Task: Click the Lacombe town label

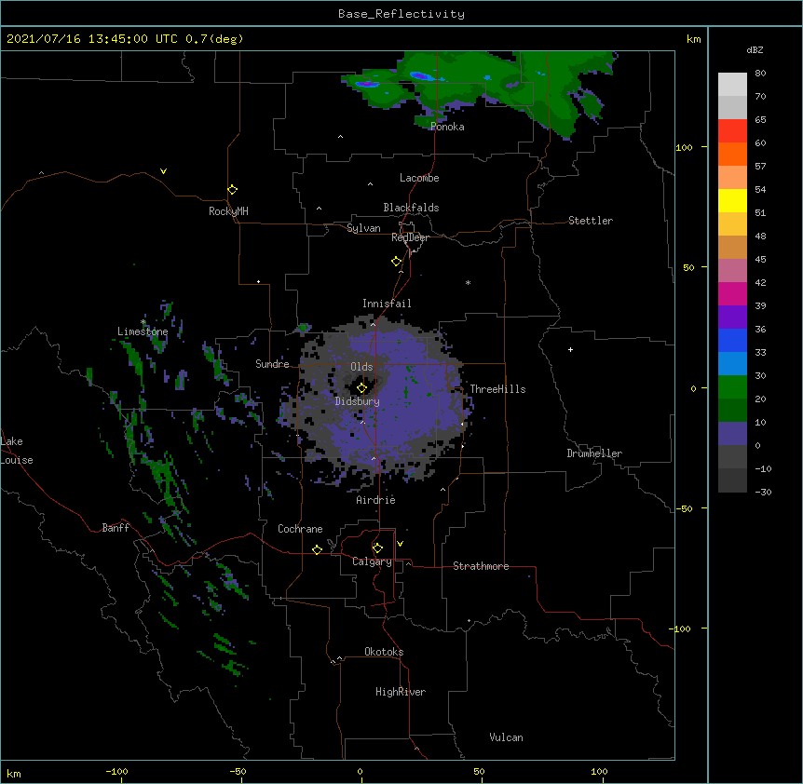Action: point(419,178)
